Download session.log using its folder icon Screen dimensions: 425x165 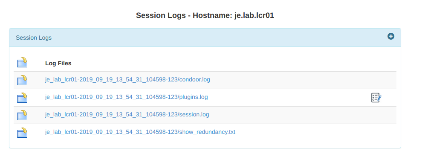(22, 115)
